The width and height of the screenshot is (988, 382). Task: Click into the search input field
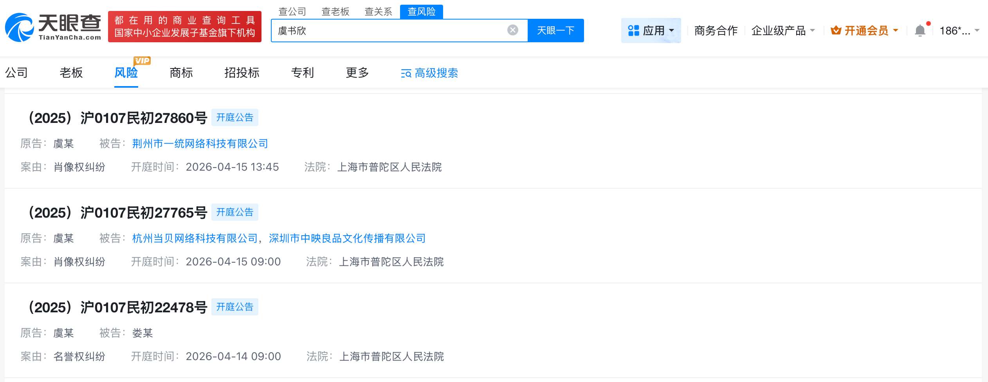(x=391, y=30)
